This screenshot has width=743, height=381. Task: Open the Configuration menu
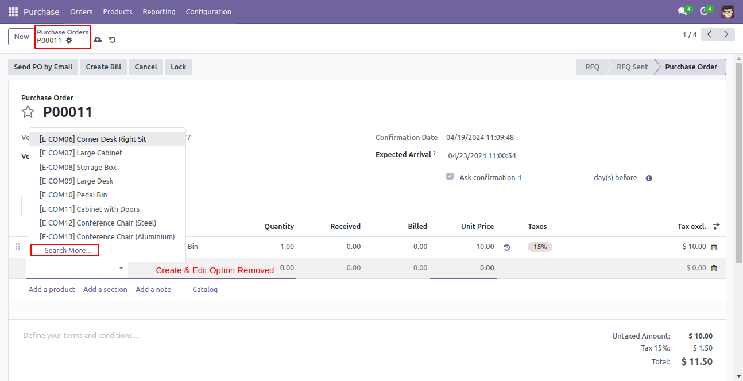click(208, 11)
